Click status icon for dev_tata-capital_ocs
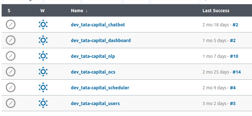252x116 pixels. click(11, 72)
